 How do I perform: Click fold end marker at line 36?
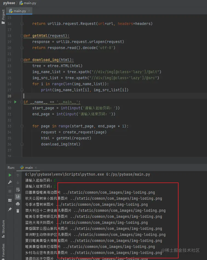click(22, 144)
